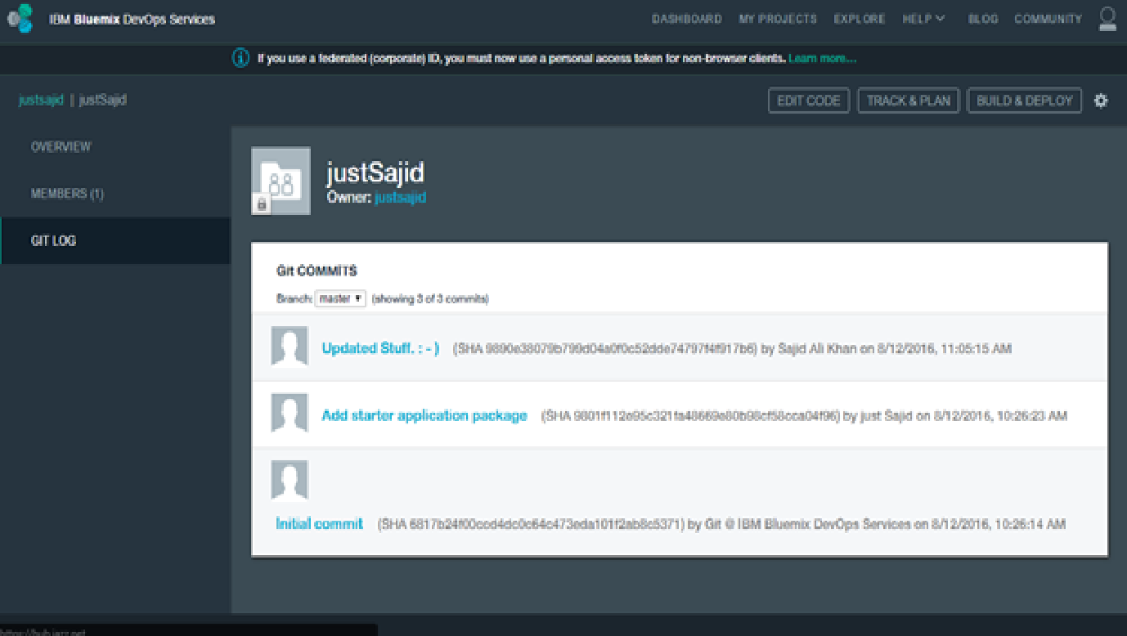Open project settings gear icon
The height and width of the screenshot is (636, 1127).
[x=1101, y=101]
